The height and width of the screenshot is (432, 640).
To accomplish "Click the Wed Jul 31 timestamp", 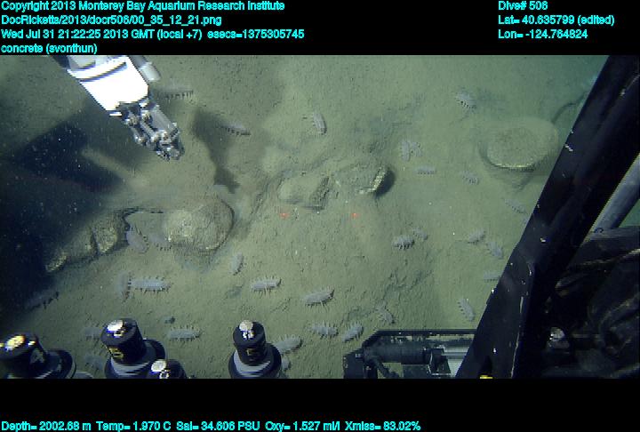I will click(101, 34).
